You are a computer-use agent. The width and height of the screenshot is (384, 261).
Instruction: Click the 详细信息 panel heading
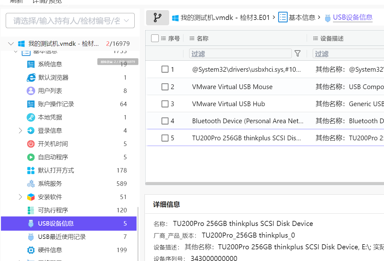(166, 204)
